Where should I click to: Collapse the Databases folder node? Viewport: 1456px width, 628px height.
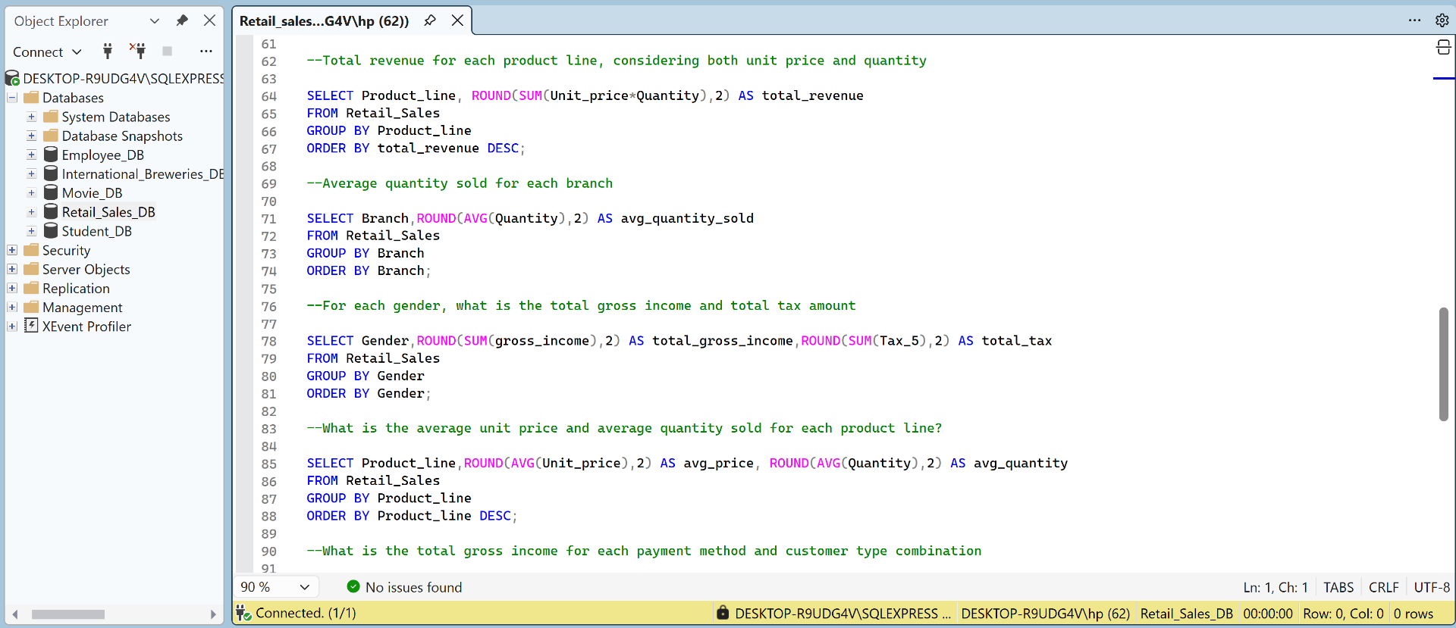click(x=12, y=98)
